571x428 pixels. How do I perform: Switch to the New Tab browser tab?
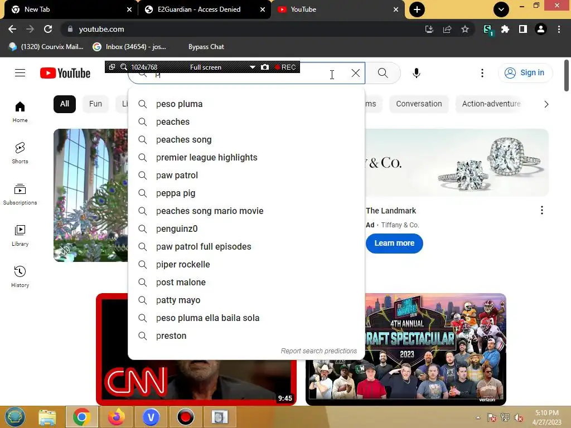(69, 9)
